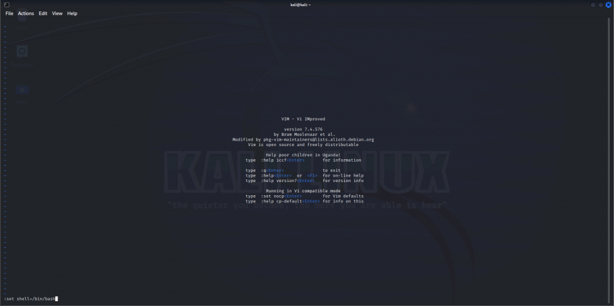
Task: Open the File menu
Action: (x=9, y=13)
